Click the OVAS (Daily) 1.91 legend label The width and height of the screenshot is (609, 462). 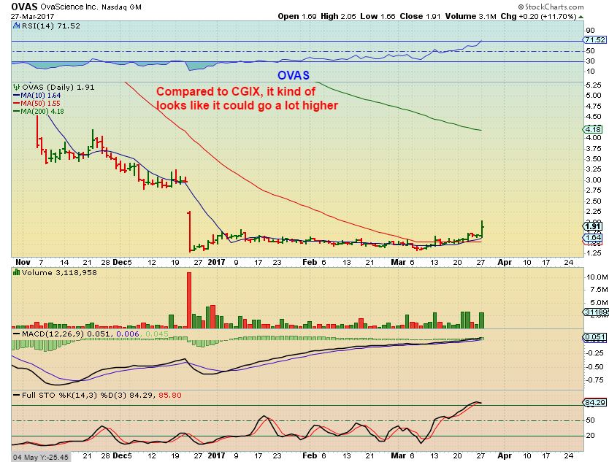(58, 87)
